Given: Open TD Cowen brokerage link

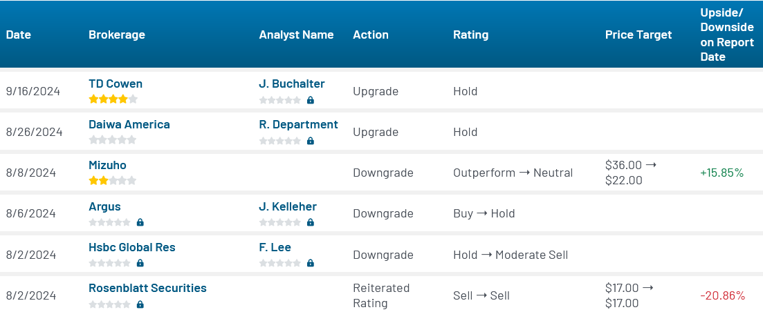Looking at the screenshot, I should point(116,84).
